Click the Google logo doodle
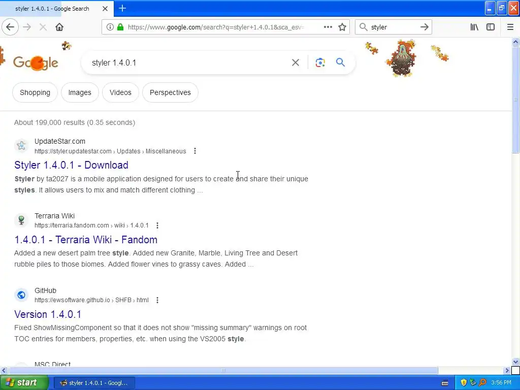 click(36, 62)
